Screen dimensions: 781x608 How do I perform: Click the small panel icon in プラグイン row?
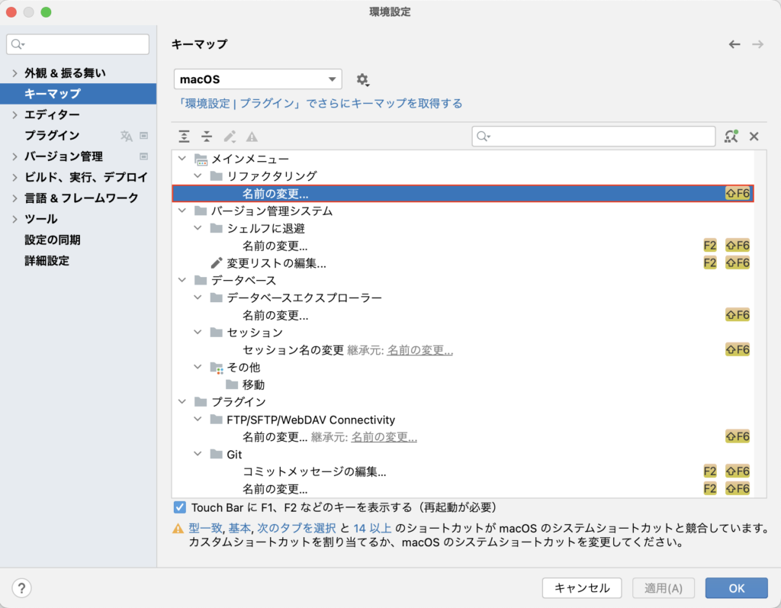pyautogui.click(x=144, y=136)
